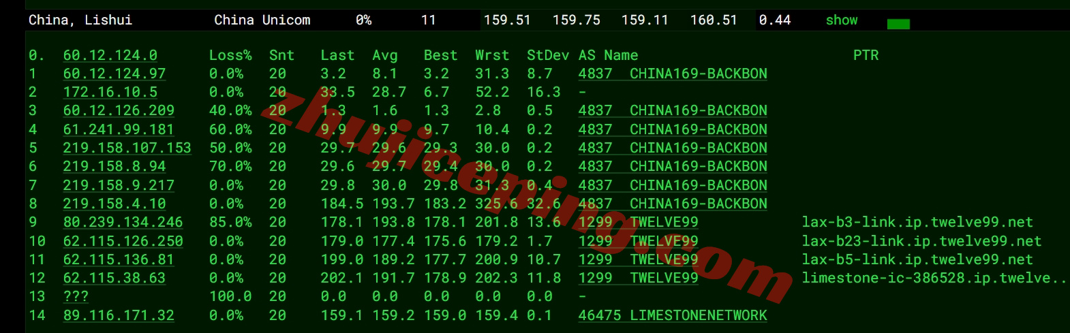Open IP link 62.115.136.81
This screenshot has height=333, width=1070.
(x=119, y=259)
